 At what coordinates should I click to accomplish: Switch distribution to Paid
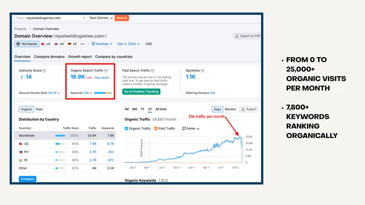[39, 109]
